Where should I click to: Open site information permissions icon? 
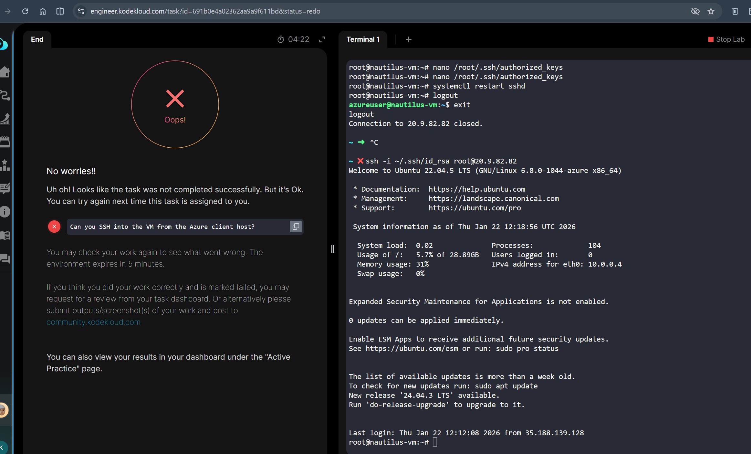point(81,11)
